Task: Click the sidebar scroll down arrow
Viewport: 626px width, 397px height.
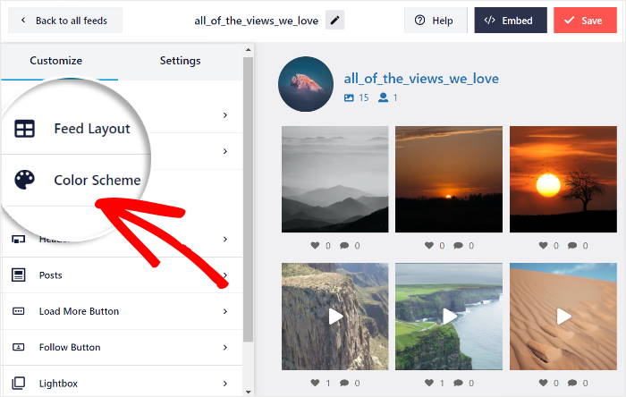Action: (x=248, y=392)
